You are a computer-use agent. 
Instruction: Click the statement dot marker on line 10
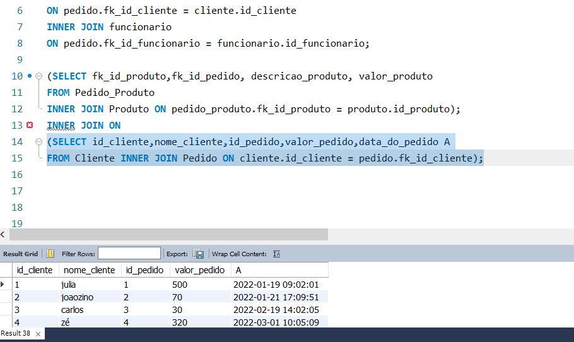click(x=30, y=76)
